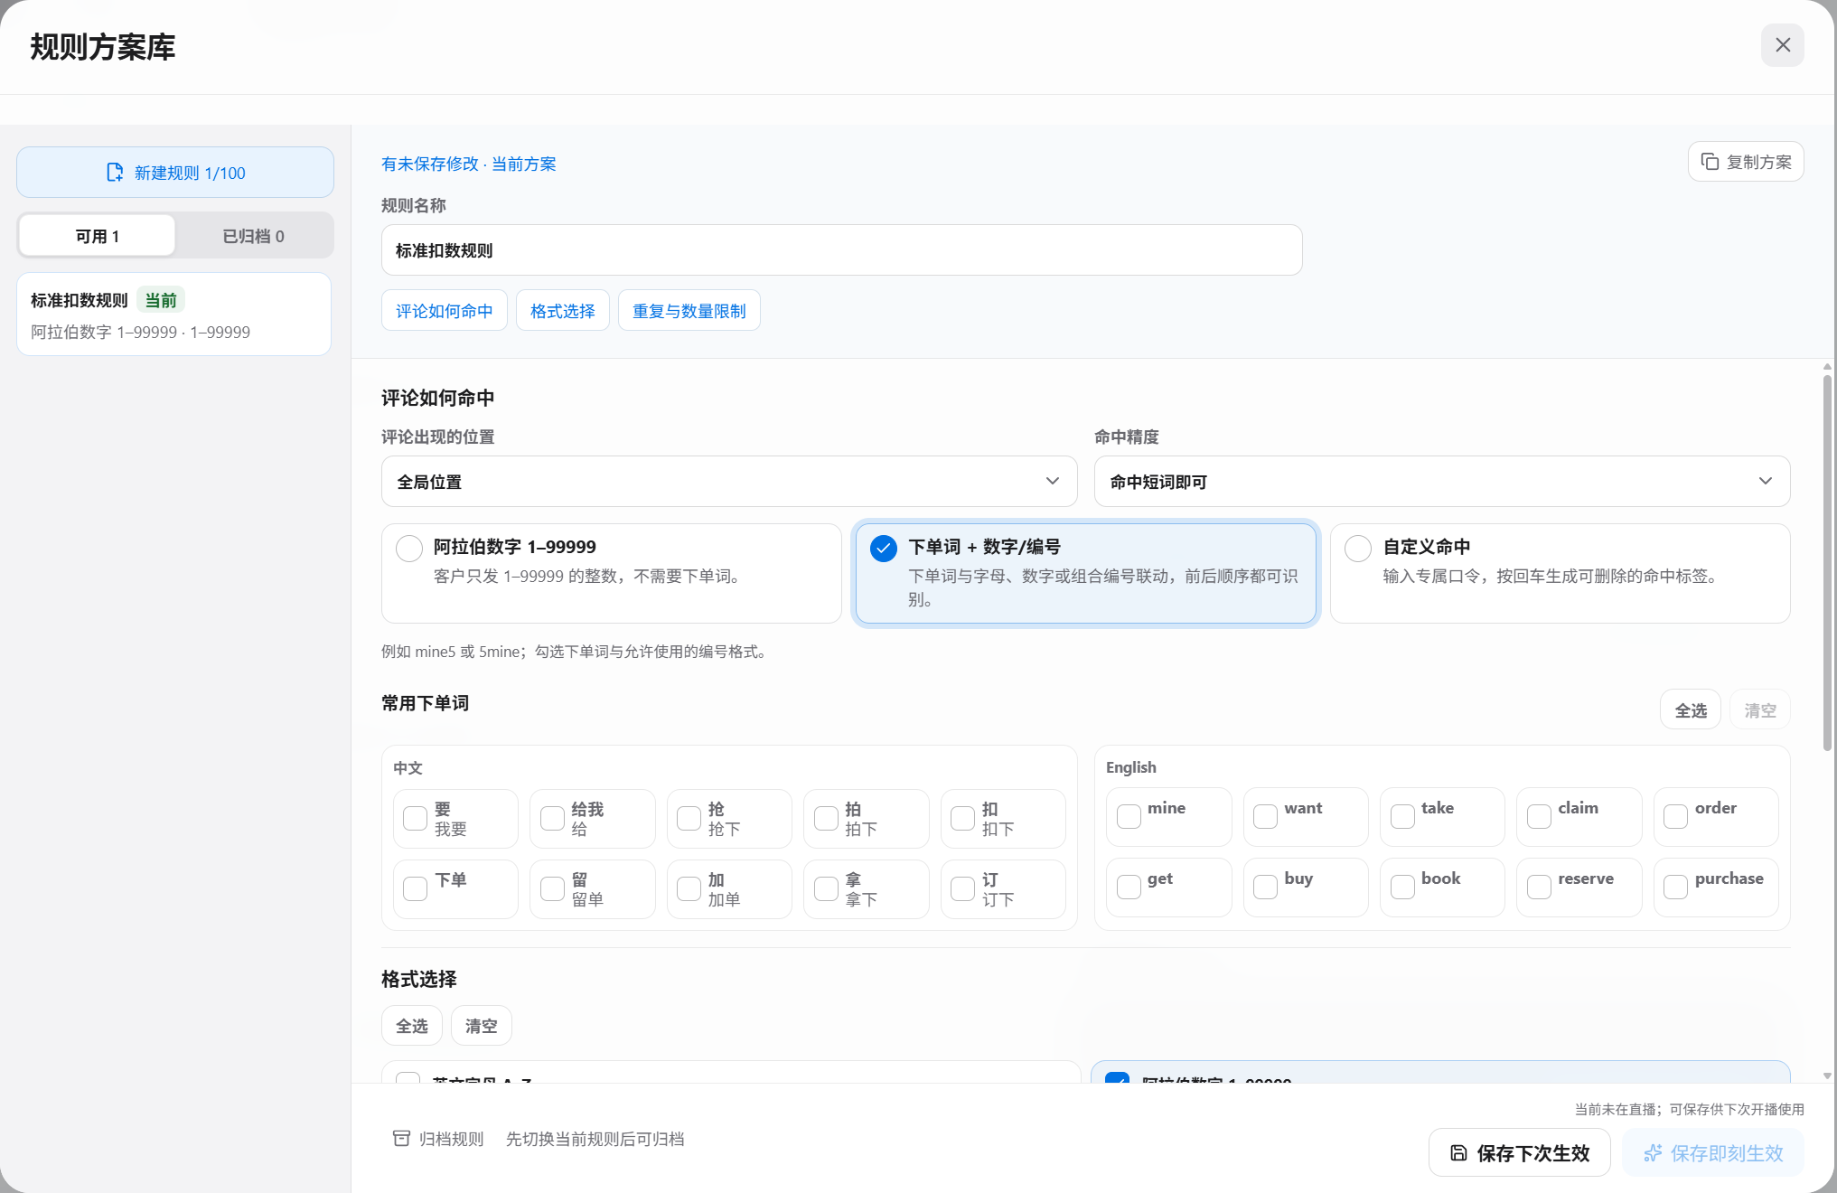Click 新建规则 1/100 button
This screenshot has width=1837, height=1193.
point(175,173)
